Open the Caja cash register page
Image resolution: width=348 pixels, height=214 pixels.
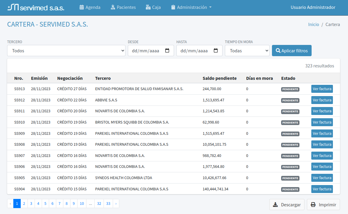(153, 7)
